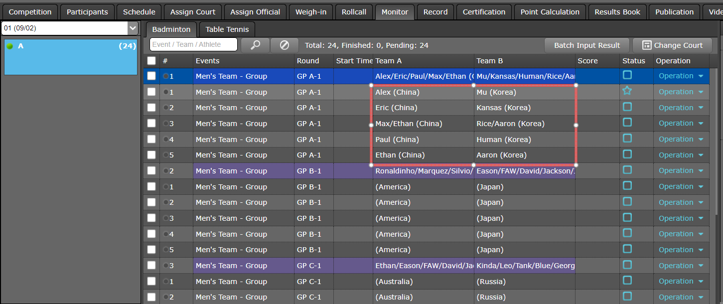Click status square icon in Eric (China) row
This screenshot has height=304, width=723.
[x=627, y=107]
